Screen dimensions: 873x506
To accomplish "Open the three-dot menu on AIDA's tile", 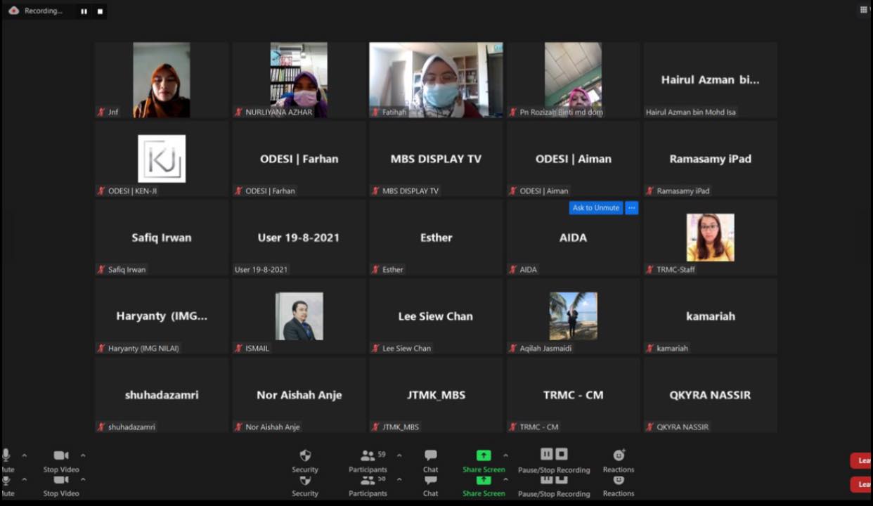I will coord(631,208).
